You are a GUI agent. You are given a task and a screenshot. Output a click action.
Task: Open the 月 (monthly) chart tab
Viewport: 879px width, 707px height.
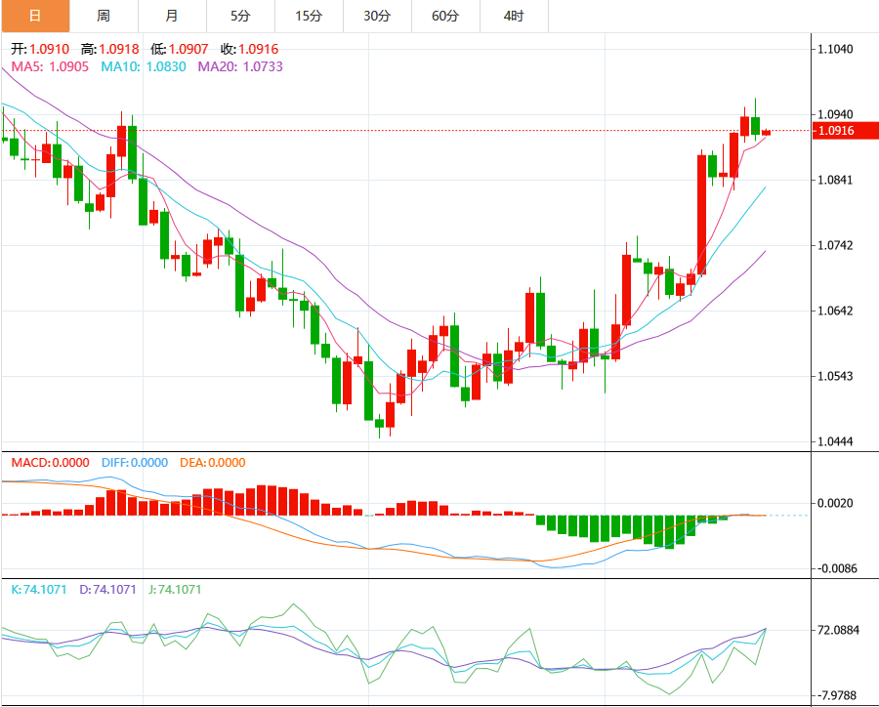(172, 16)
